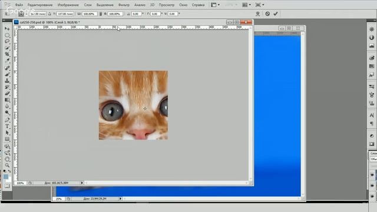Select the 3D Rotate tool

(x=7, y=147)
